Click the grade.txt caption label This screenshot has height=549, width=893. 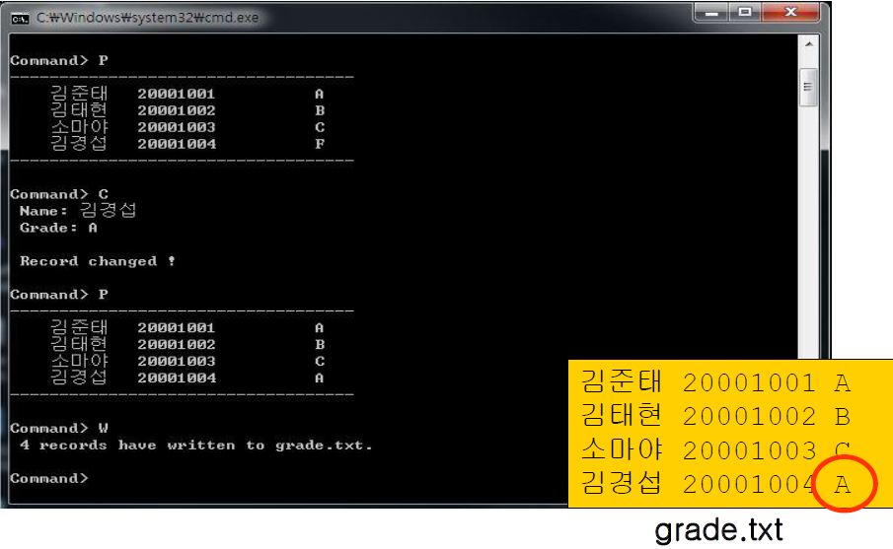(x=718, y=529)
